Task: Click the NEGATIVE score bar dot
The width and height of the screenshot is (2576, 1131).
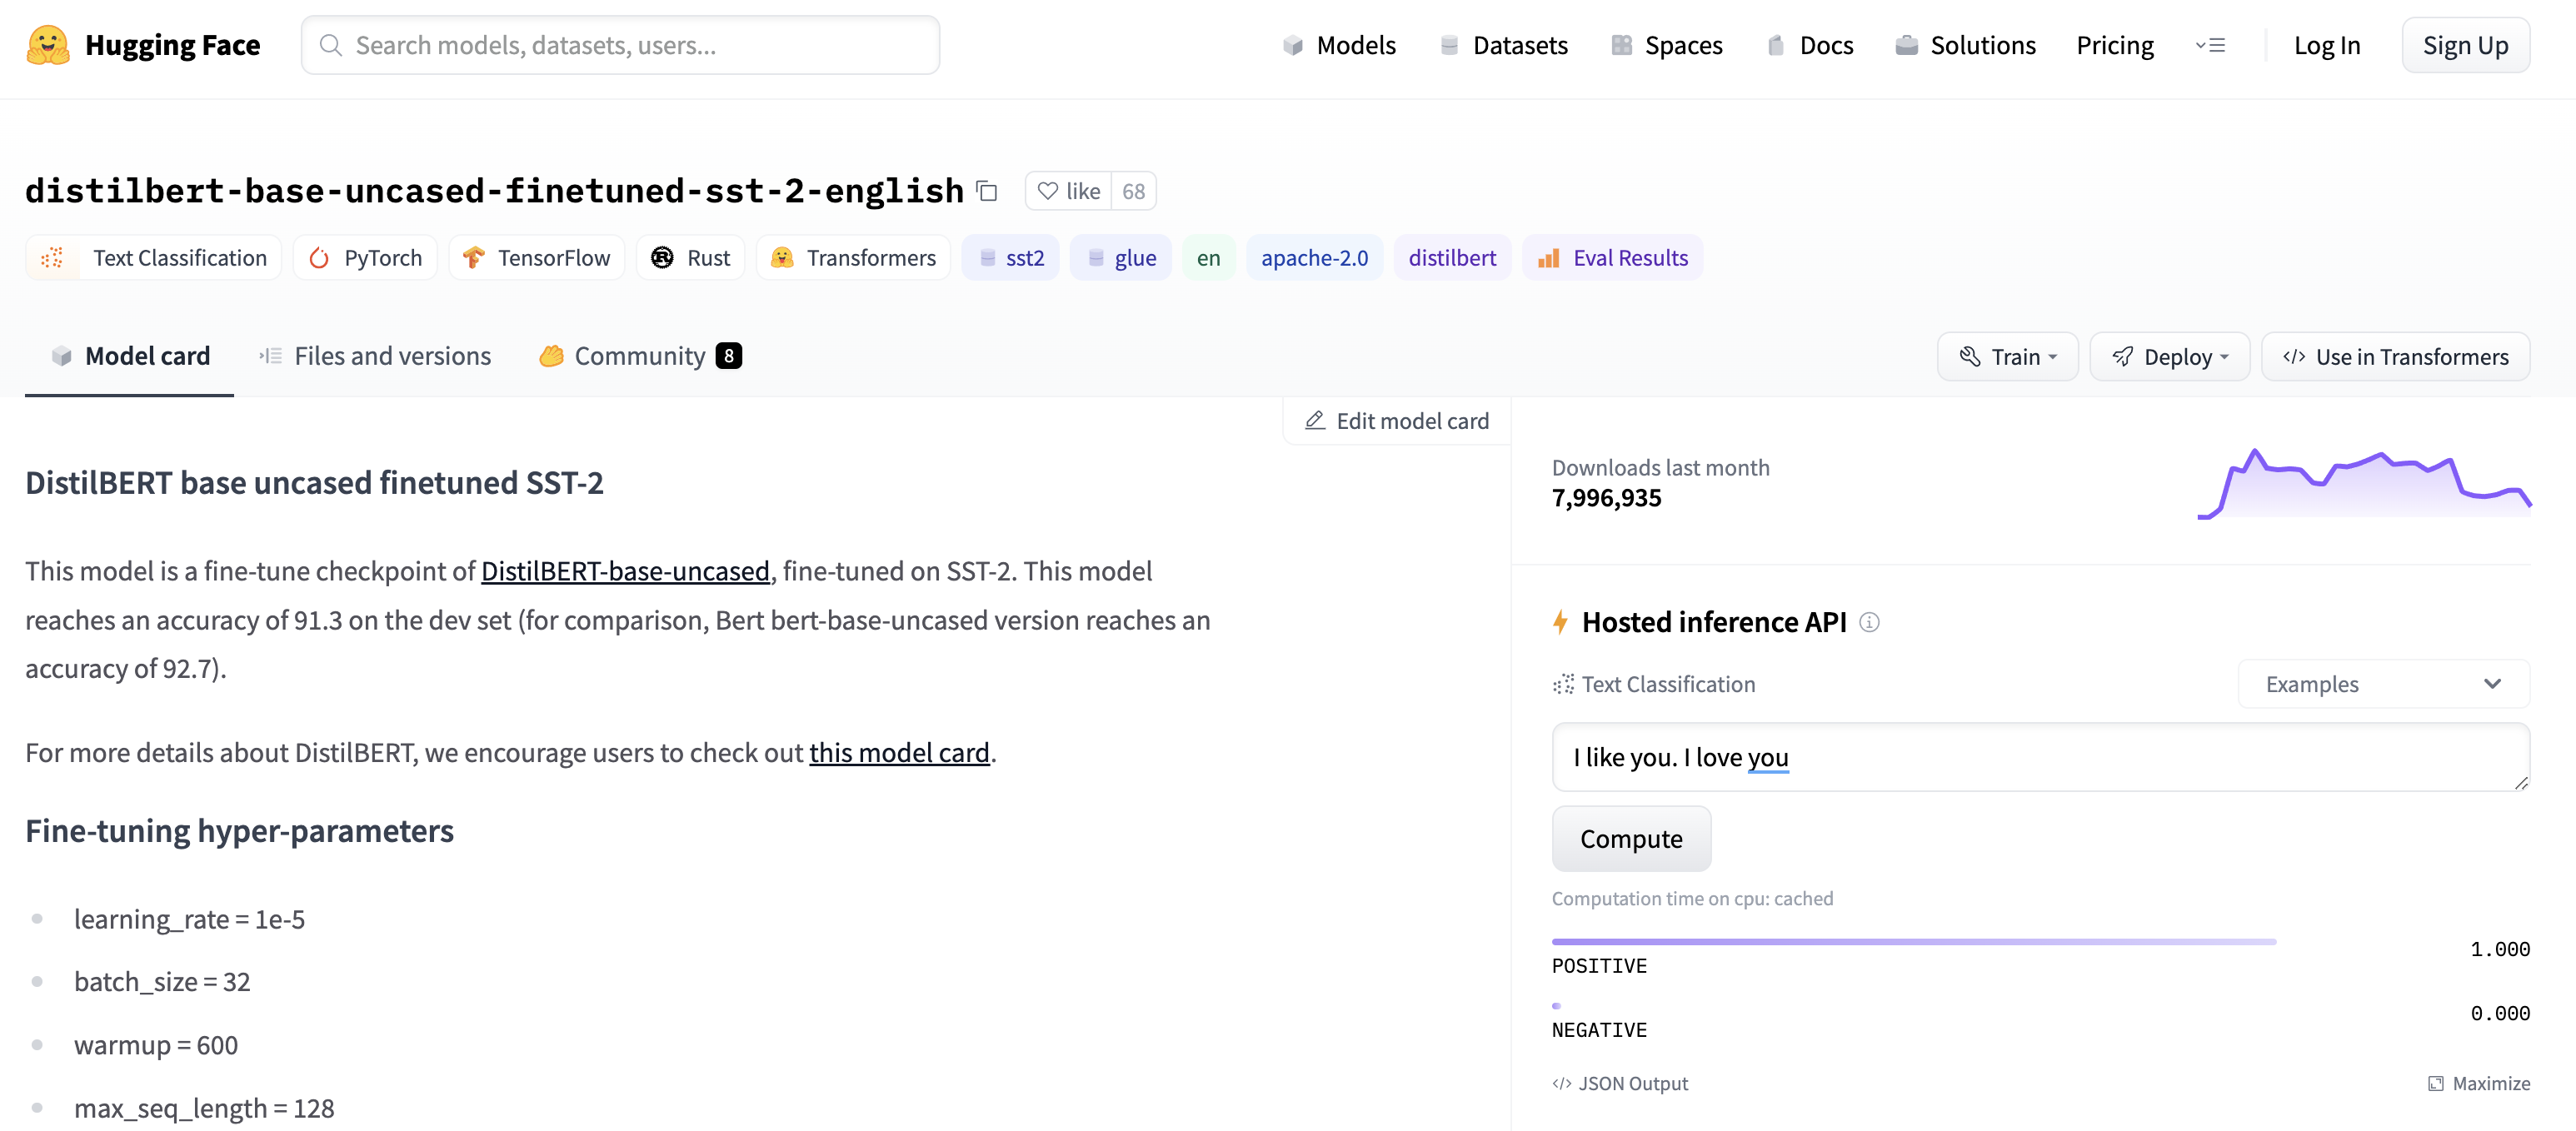Action: point(1556,1006)
